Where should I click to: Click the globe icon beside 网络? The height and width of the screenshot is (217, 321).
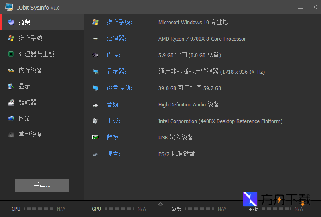(11, 118)
